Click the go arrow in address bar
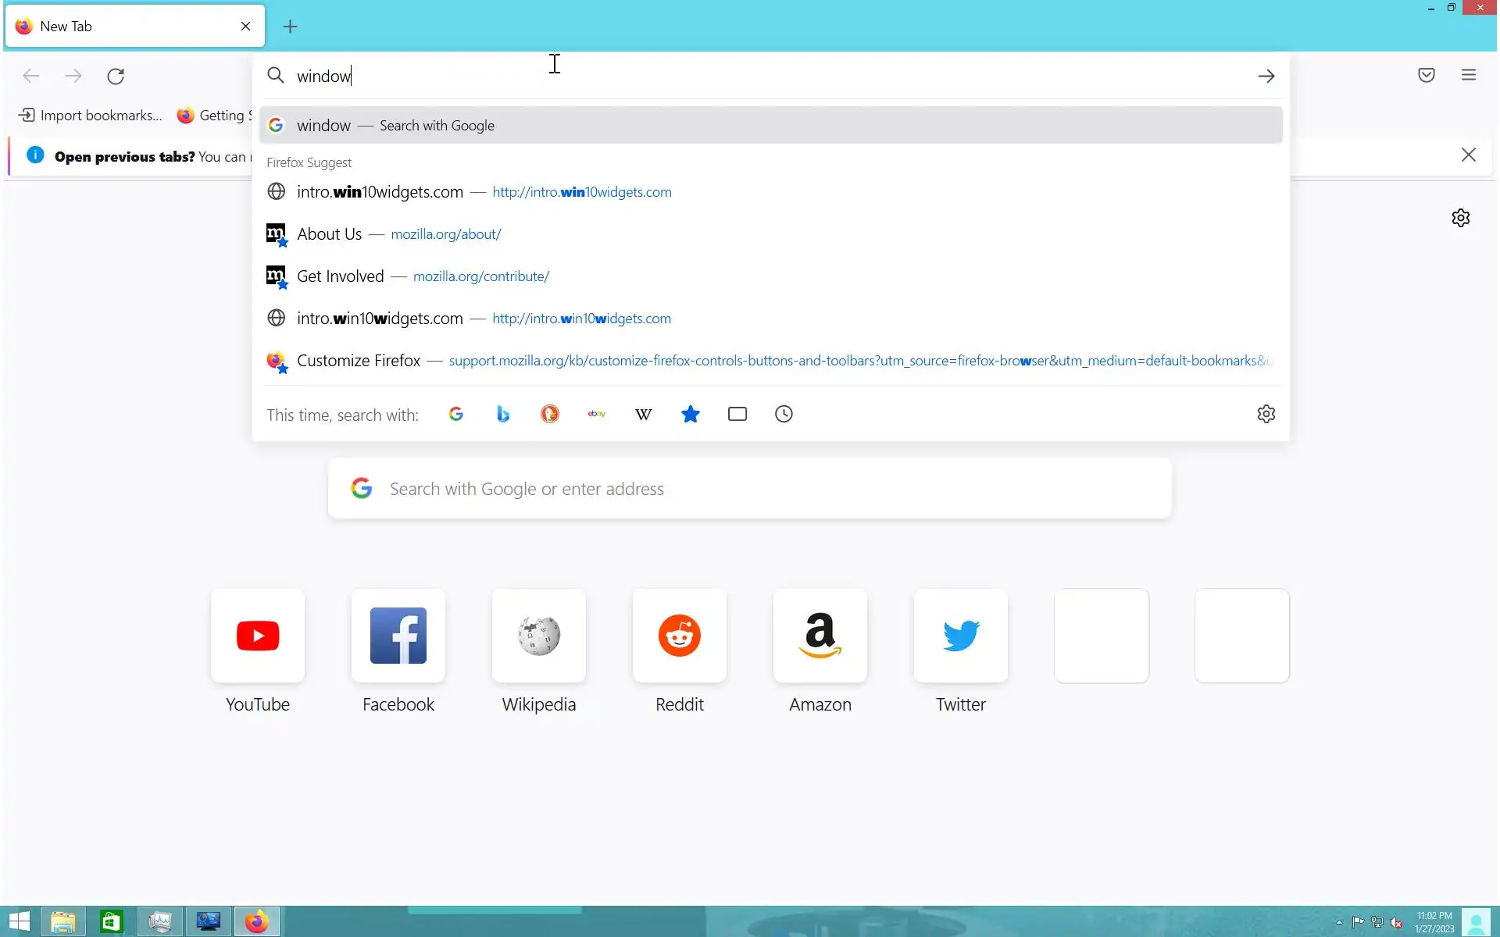1500x937 pixels. tap(1266, 76)
